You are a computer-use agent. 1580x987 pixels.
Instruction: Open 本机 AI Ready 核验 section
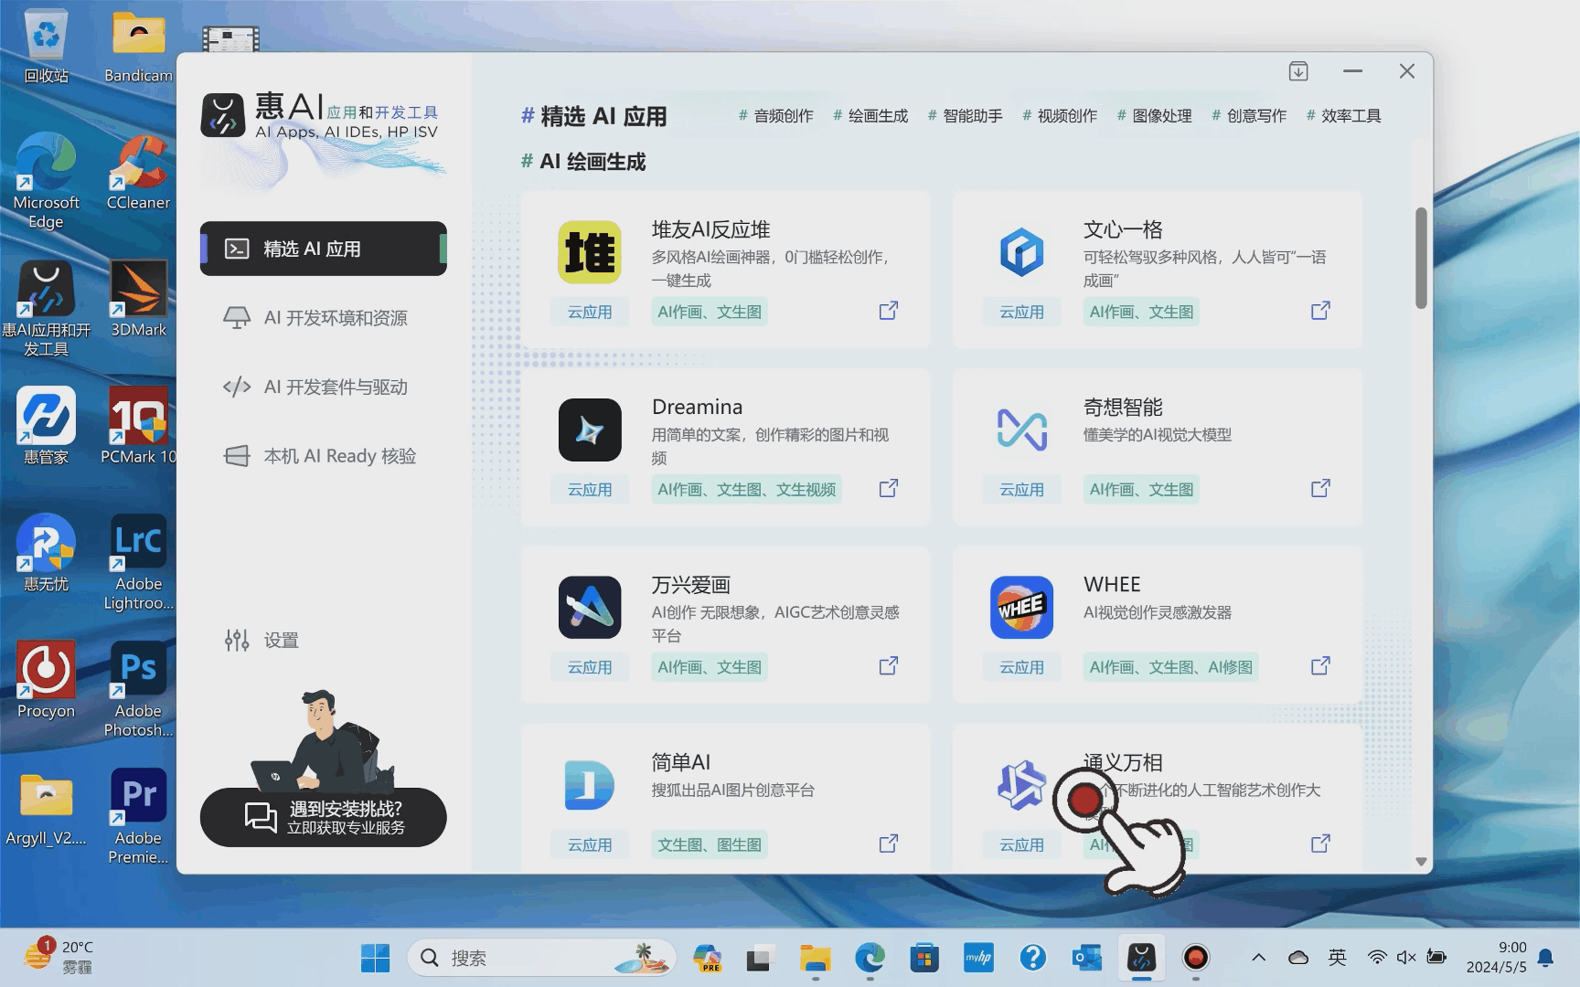pos(324,456)
